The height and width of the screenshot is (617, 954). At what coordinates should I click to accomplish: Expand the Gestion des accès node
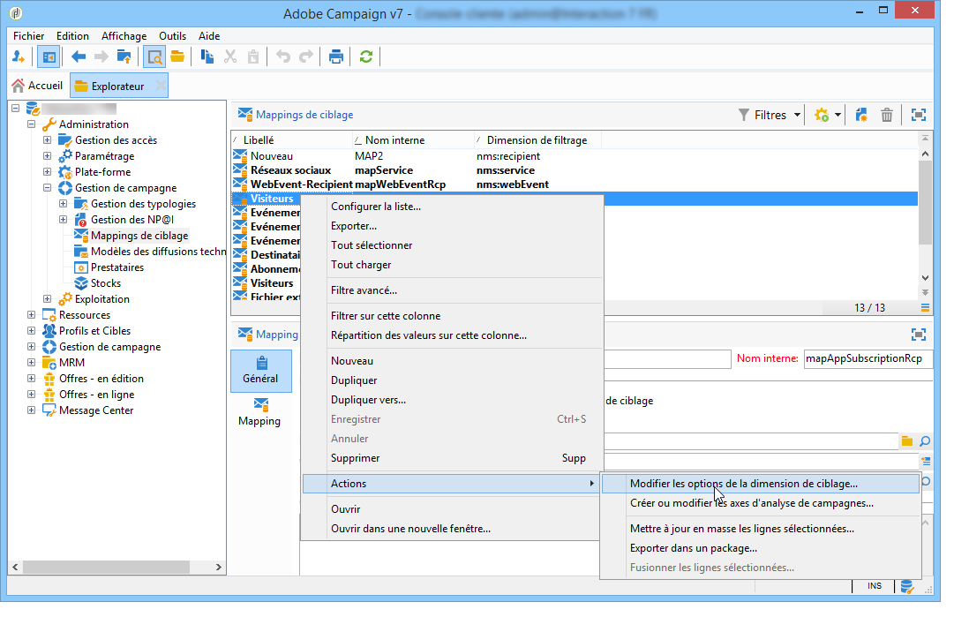(47, 140)
